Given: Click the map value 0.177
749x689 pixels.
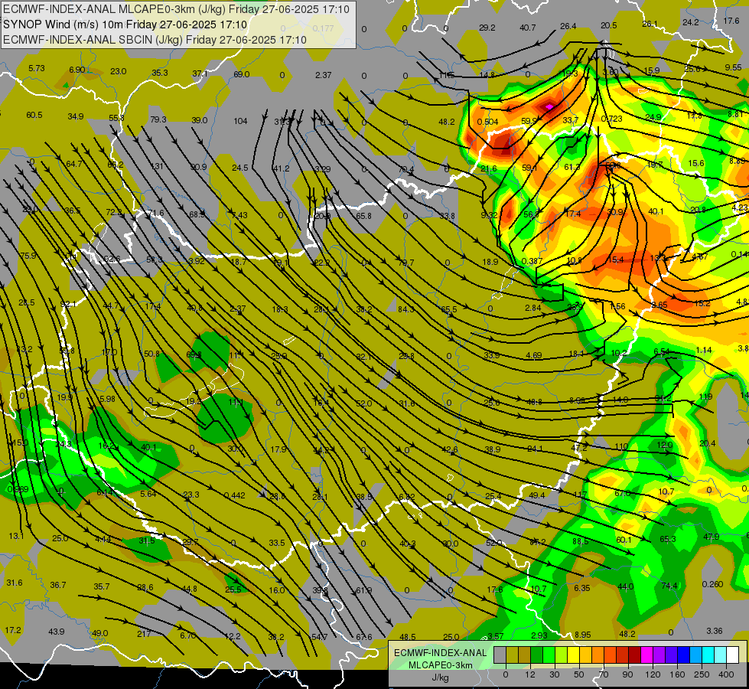Looking at the screenshot, I should coord(324,28).
